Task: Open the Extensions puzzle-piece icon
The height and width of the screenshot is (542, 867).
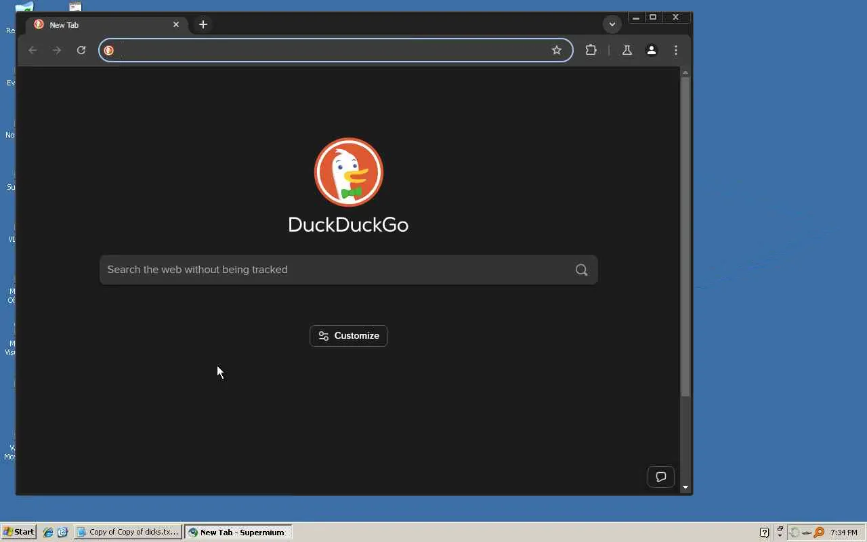Action: [x=591, y=50]
